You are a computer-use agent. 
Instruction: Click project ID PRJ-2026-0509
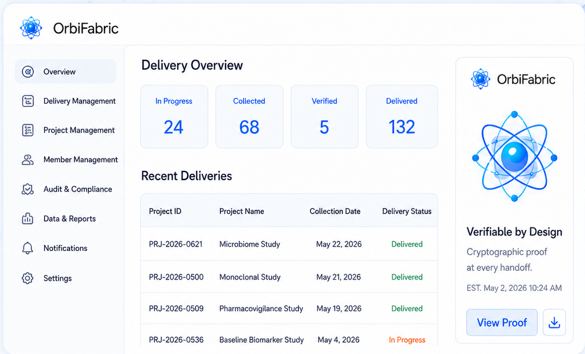click(x=176, y=308)
